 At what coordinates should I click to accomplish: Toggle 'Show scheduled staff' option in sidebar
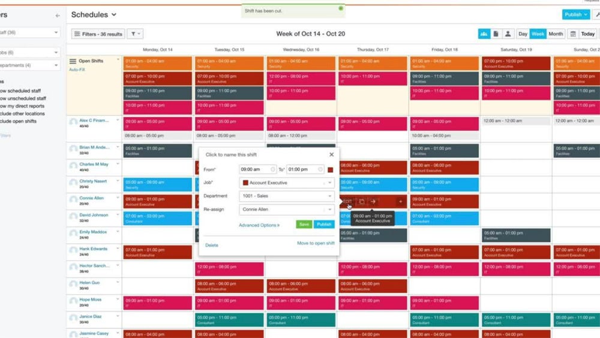point(20,91)
